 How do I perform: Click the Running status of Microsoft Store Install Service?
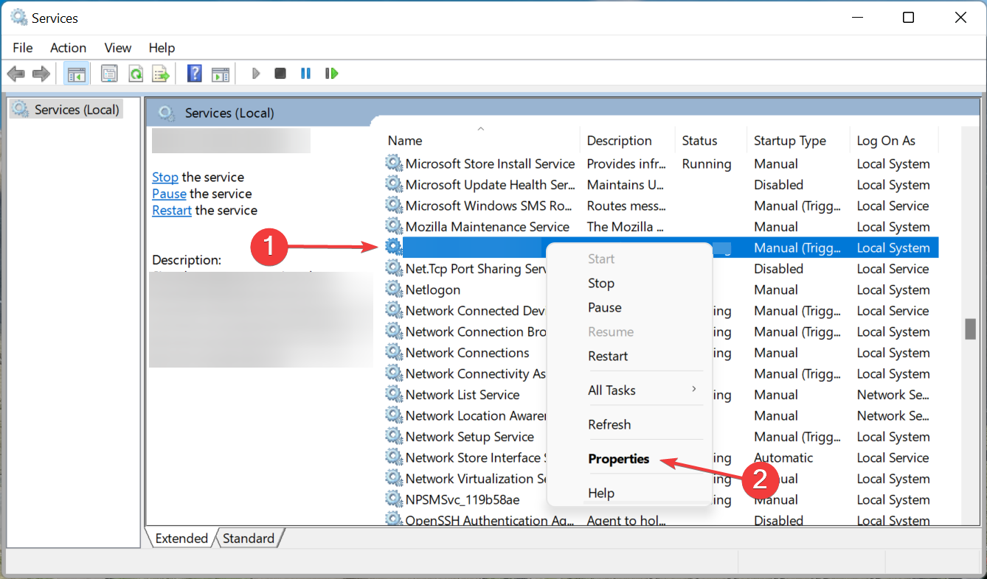coord(707,164)
